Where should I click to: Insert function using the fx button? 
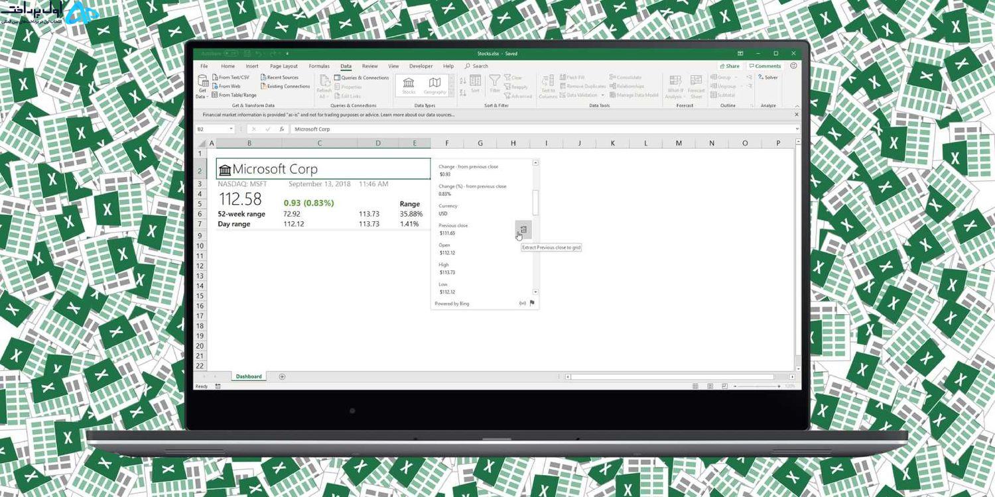[281, 129]
